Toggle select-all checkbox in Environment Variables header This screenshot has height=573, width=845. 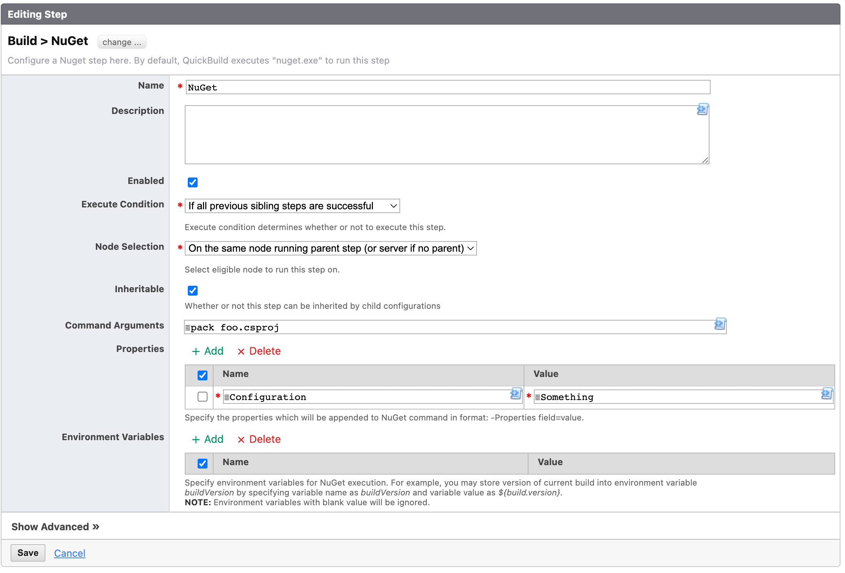point(203,464)
